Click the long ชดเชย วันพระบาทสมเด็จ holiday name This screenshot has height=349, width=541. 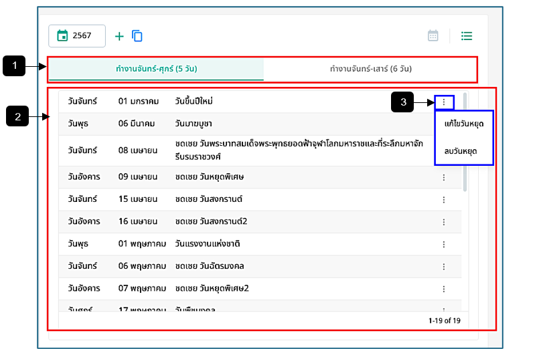[x=299, y=150]
